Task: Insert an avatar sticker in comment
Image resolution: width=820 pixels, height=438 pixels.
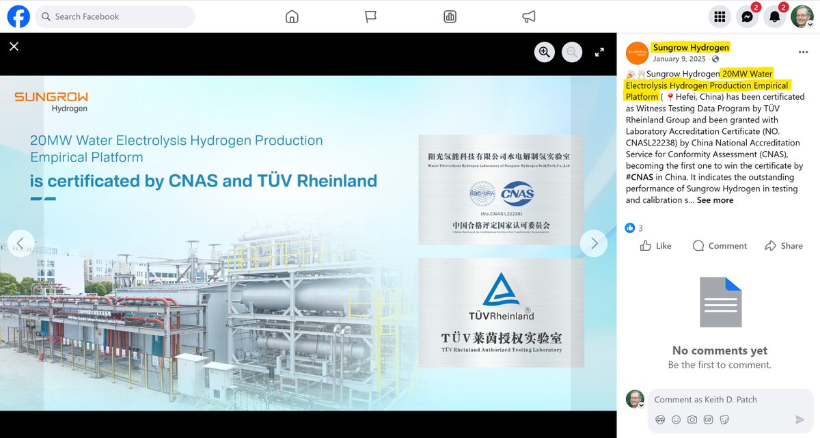Action: coord(660,420)
